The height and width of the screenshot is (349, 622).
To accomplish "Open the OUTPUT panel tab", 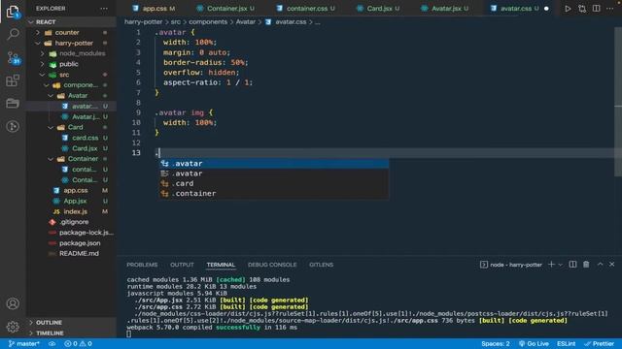I will tap(182, 265).
